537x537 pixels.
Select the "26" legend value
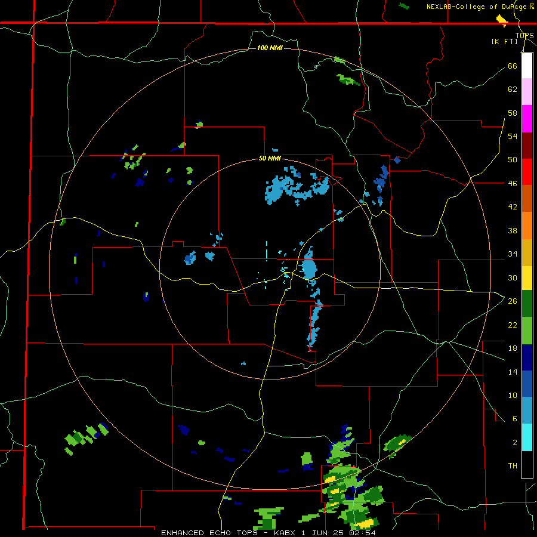coord(513,301)
